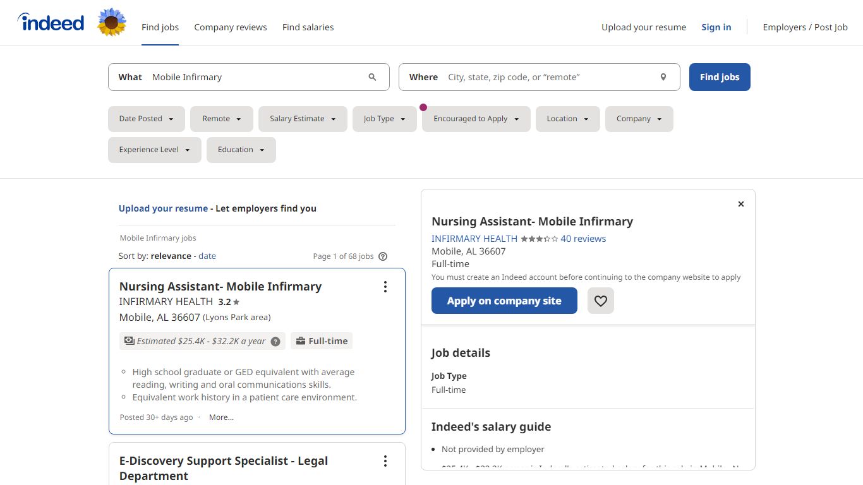Click the search magnifier in What field
Screen dimensions: 863x485
click(372, 77)
